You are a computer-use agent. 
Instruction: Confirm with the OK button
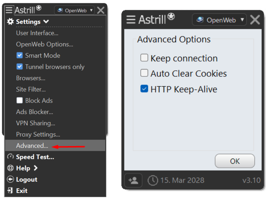pyautogui.click(x=235, y=161)
